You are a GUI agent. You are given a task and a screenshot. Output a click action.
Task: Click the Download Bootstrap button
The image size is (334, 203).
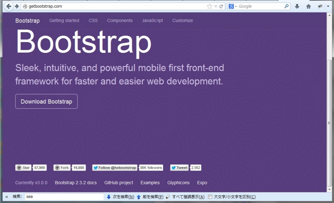(x=46, y=101)
